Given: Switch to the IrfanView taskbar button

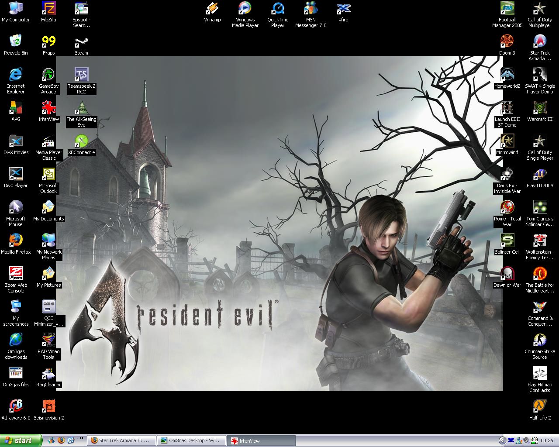Looking at the screenshot, I should pos(261,440).
